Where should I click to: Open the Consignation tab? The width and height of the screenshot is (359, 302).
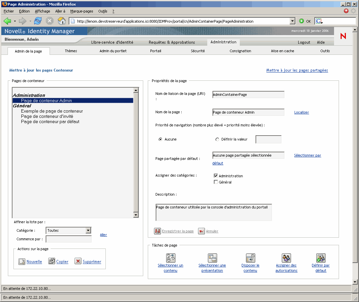click(x=240, y=51)
